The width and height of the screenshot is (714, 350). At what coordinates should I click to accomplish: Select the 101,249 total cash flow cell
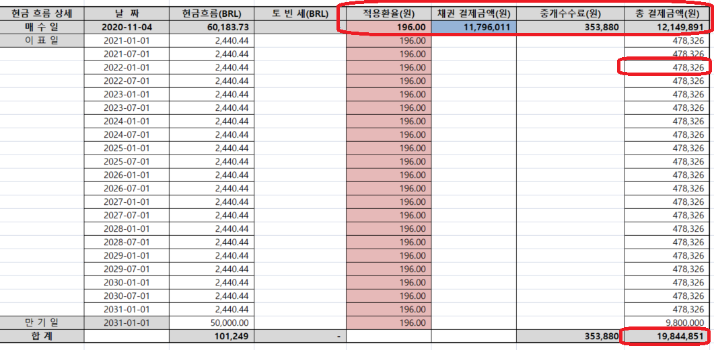click(x=211, y=337)
